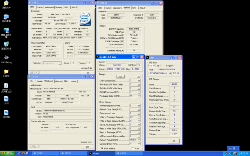Open the Read to Write Delay dropdown
This screenshot has width=250, height=156.
click(x=139, y=128)
